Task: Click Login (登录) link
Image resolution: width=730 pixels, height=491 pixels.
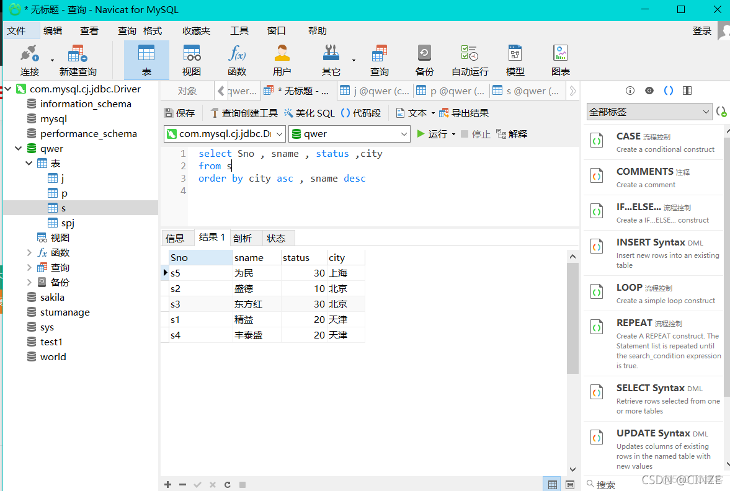Action: point(701,31)
